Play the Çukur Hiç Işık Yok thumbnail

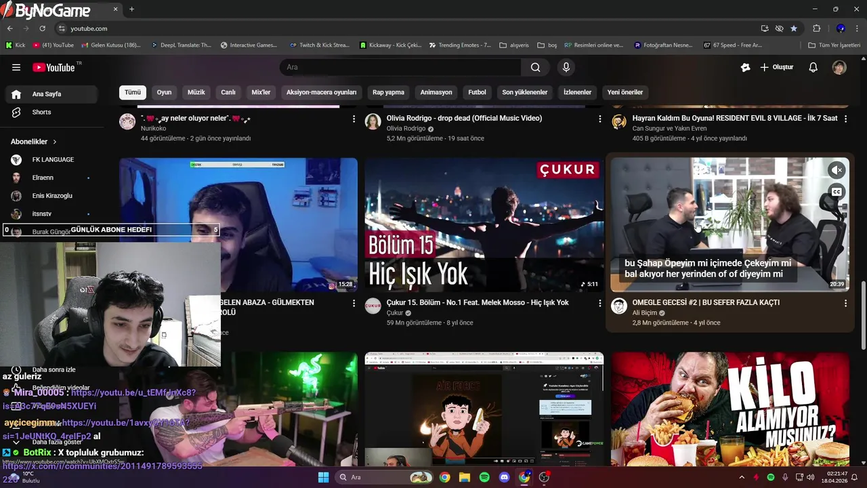click(x=484, y=225)
